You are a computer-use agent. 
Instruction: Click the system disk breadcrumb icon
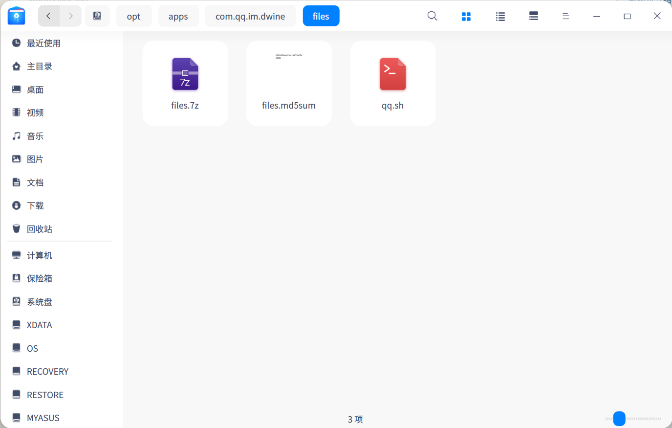97,16
